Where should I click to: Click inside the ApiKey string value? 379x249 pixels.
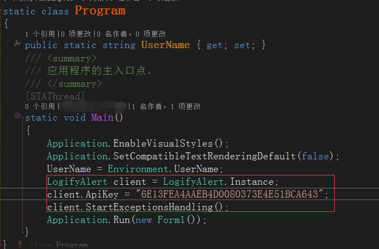[232, 195]
